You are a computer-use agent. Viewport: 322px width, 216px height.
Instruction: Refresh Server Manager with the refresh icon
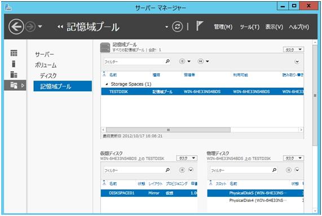coord(177,27)
